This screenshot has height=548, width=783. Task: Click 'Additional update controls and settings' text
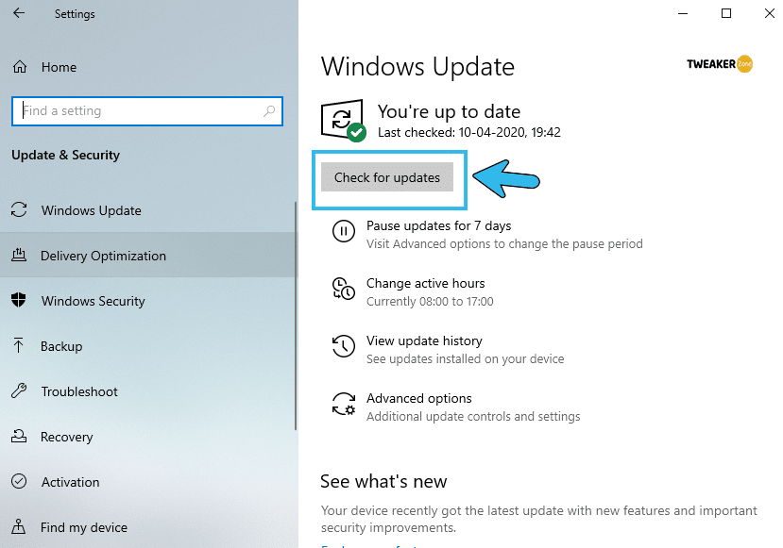473,416
